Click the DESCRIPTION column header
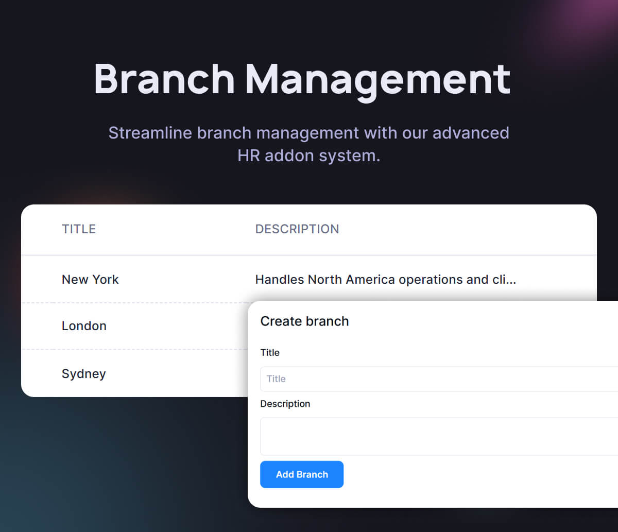Screen dimensions: 618x532 coord(297,229)
